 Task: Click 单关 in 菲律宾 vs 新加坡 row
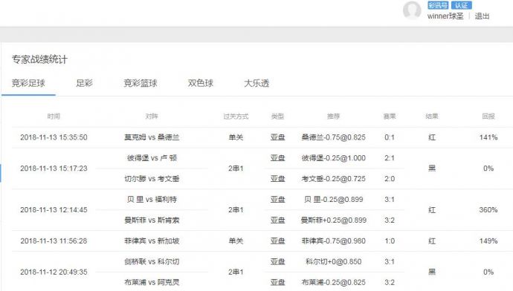tap(236, 241)
